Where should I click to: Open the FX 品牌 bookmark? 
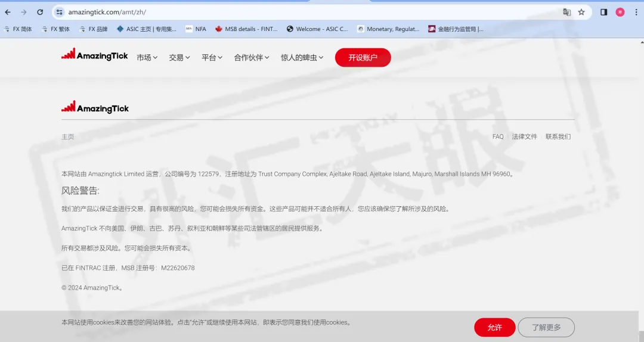click(93, 29)
